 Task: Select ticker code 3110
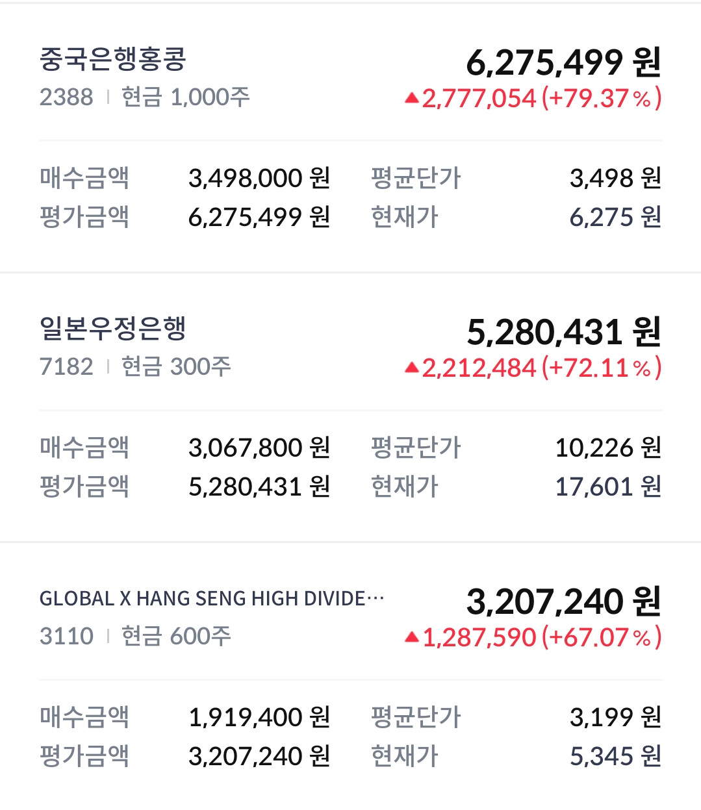tap(66, 637)
